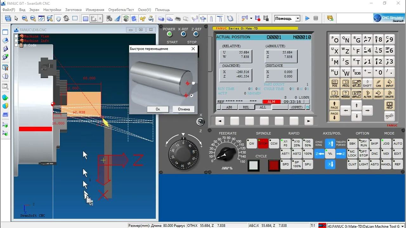Screen dimensions: 406x228
Task: Select the lower radio point in dialog
Action: pos(192,95)
